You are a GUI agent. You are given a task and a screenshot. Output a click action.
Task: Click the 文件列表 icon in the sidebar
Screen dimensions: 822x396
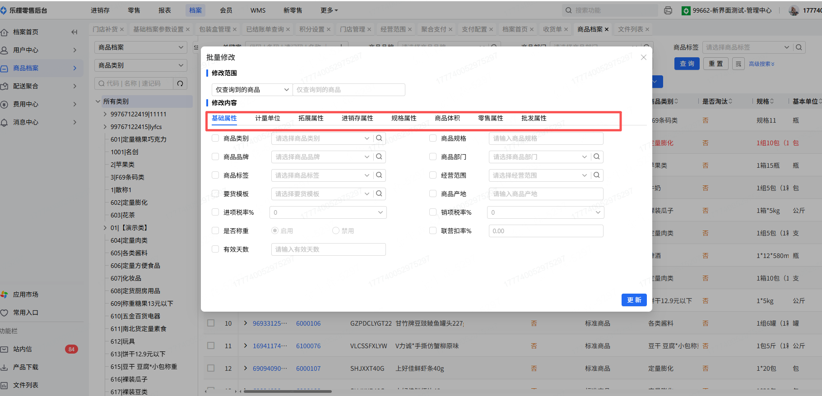tap(5, 385)
